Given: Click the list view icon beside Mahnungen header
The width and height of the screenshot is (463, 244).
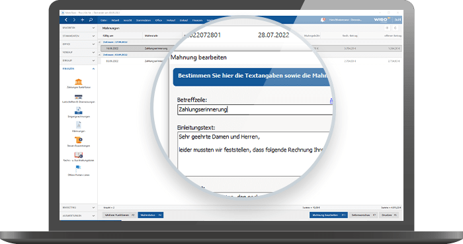Looking at the screenshot, I should pos(387,28).
